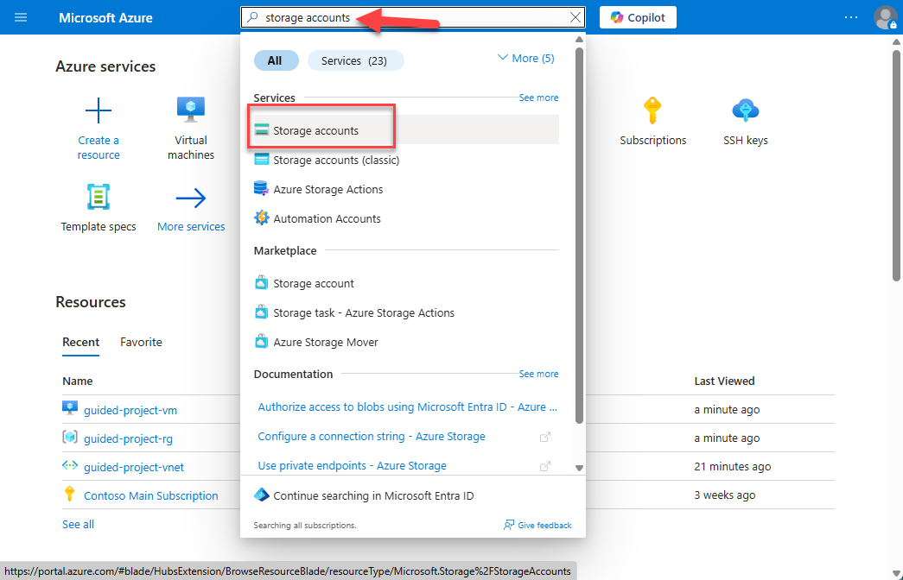Open Authorize access to blobs documentation link

[407, 407]
